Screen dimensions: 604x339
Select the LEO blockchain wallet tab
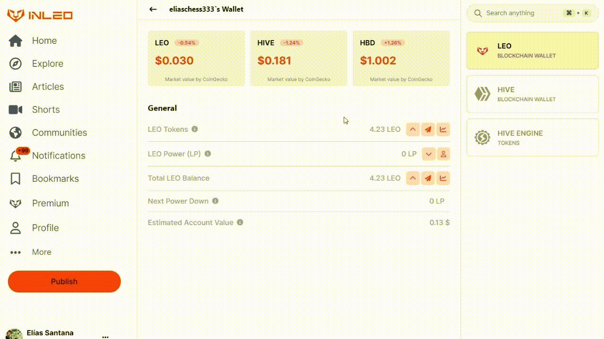pyautogui.click(x=532, y=50)
